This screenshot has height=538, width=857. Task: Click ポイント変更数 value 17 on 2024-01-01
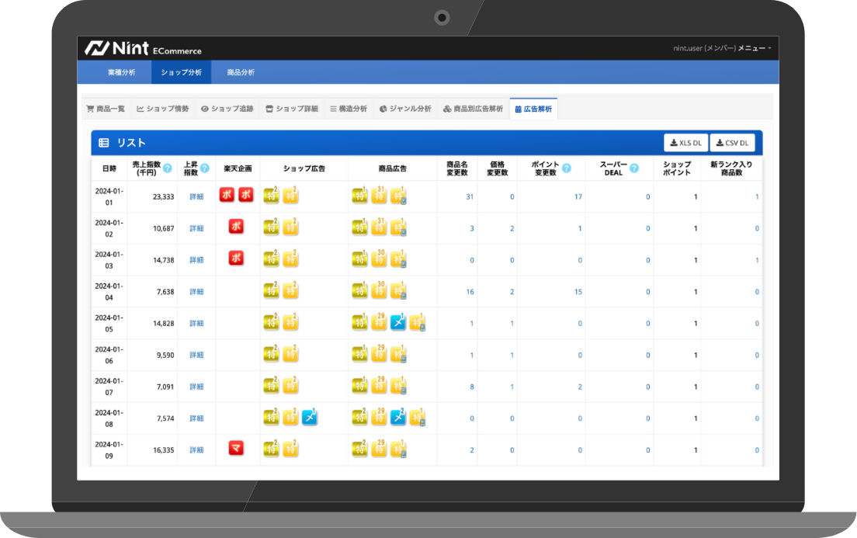coord(578,197)
